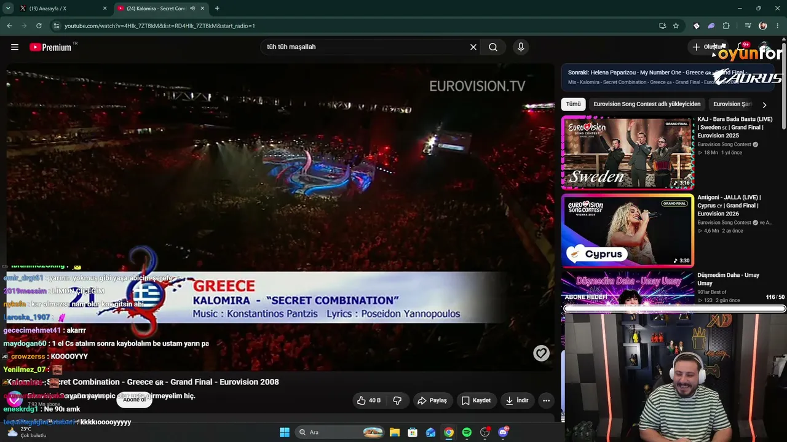Click the Antigoni - JALLA video title
The height and width of the screenshot is (442, 787).
(x=729, y=206)
